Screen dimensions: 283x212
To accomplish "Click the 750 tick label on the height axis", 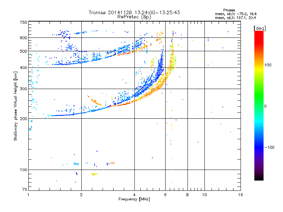I will [x=23, y=22].
